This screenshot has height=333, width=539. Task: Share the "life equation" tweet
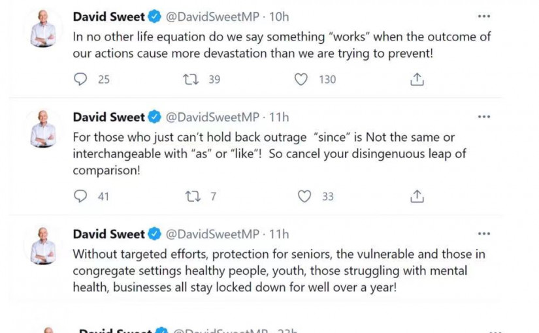point(417,79)
